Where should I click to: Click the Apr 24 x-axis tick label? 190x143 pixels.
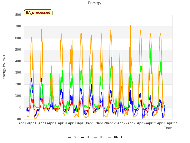pos(142,123)
